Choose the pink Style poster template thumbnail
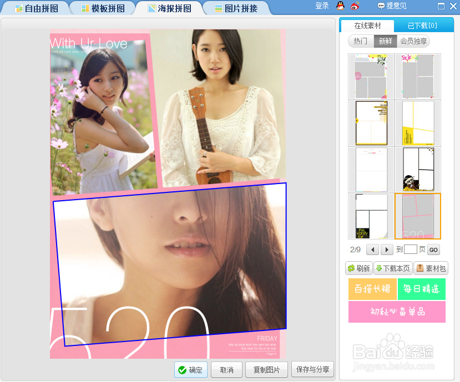Image resolution: width=460 pixels, height=382 pixels. (x=418, y=76)
